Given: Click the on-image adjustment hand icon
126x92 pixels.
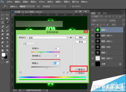Looking at the screenshot, I should [x=20, y=73].
